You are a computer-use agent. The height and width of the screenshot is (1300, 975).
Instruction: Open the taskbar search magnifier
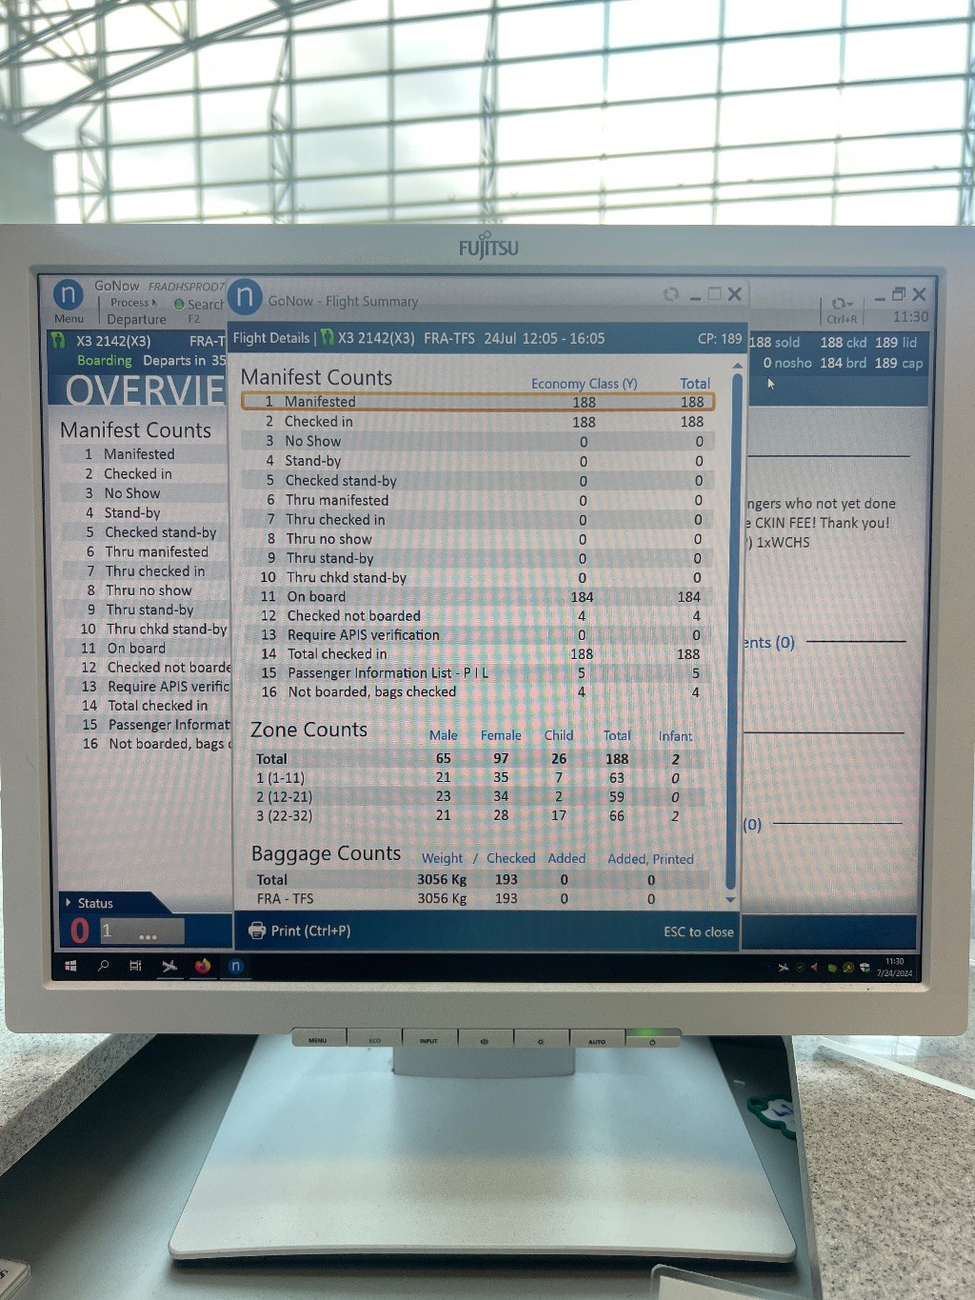tap(103, 966)
